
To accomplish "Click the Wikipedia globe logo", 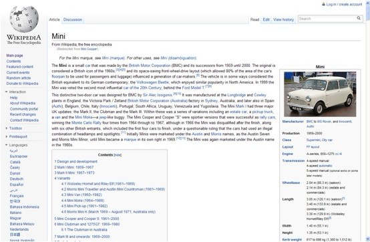I will 24,19.
